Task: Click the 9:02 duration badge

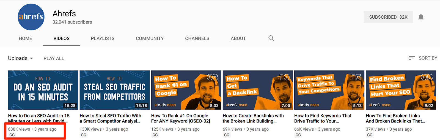Action: click(429, 105)
